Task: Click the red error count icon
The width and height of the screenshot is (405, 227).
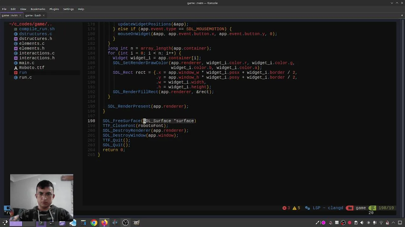Action: tap(284, 208)
